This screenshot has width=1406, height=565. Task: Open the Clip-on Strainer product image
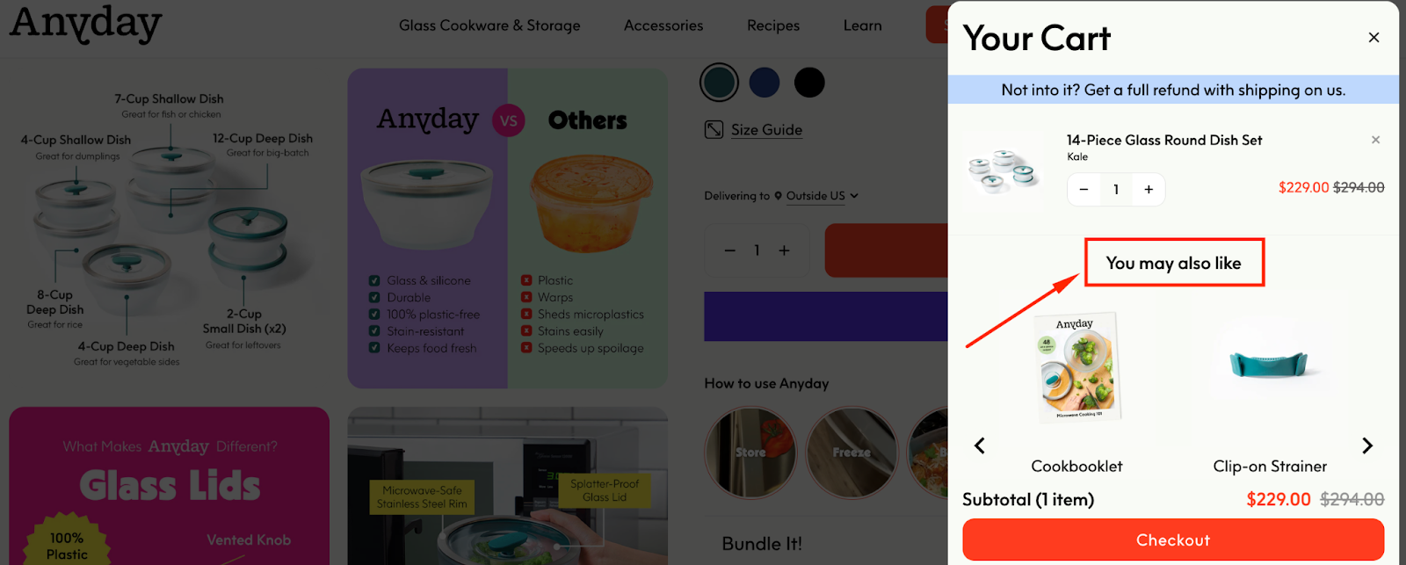(x=1269, y=363)
